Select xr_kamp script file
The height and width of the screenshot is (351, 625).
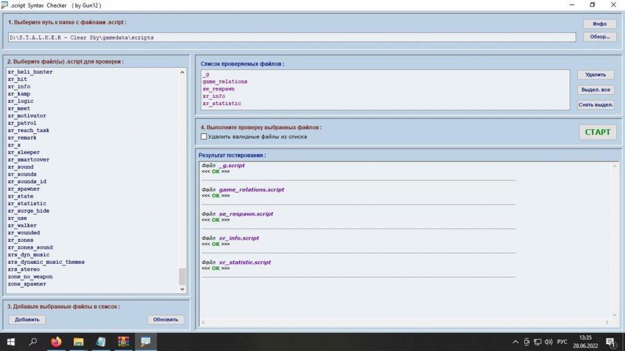click(x=19, y=94)
